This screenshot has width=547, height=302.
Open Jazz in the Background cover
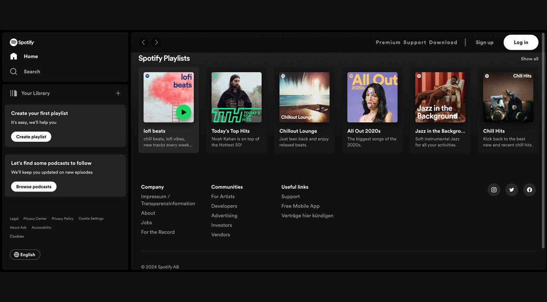pos(440,97)
